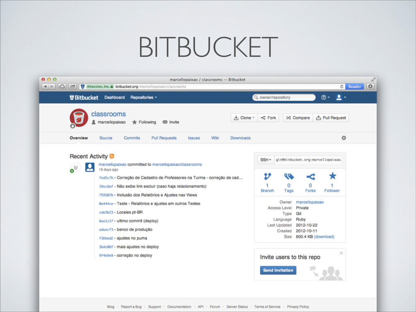This screenshot has width=416, height=312.
Task: Toggle Following on the classrooms repository
Action: (x=144, y=122)
